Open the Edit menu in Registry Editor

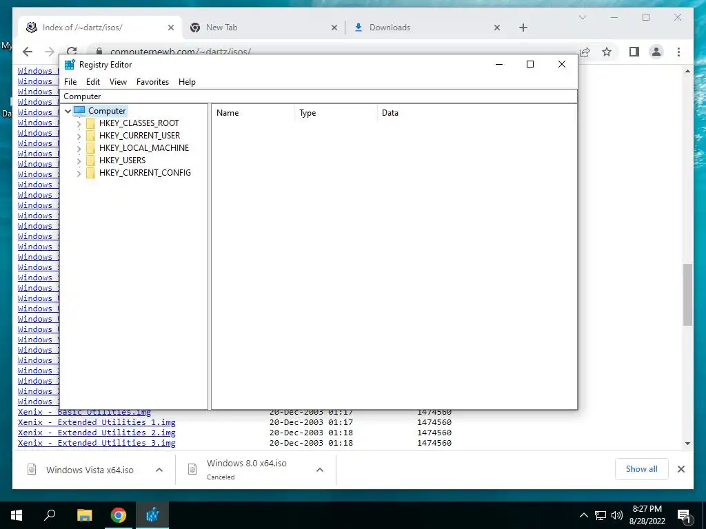[x=93, y=82]
